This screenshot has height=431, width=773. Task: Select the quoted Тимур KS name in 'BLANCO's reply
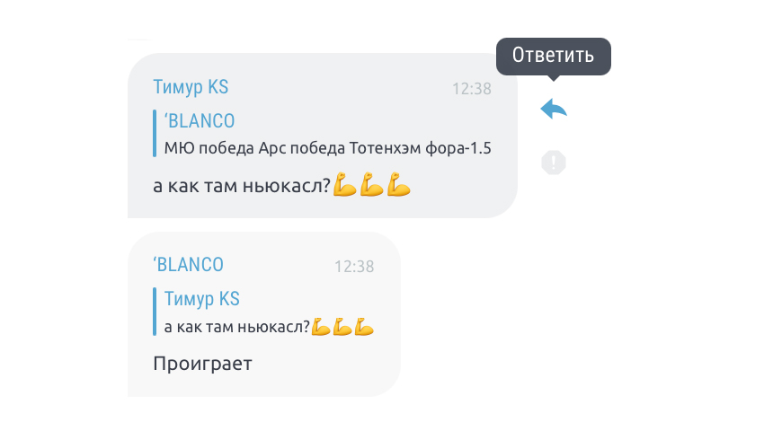pyautogui.click(x=202, y=299)
